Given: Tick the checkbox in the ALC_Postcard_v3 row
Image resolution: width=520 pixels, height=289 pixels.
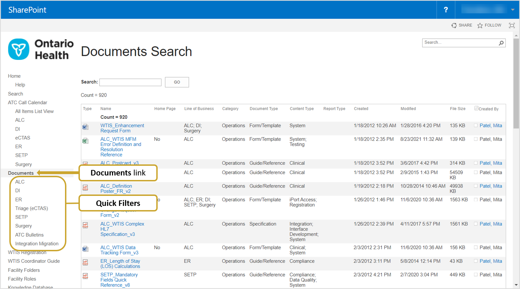Looking at the screenshot, I should [476, 163].
